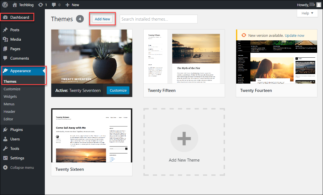Open the Editor submenu item
323x195 pixels.
coord(8,119)
